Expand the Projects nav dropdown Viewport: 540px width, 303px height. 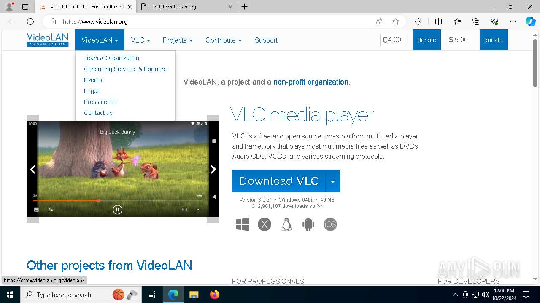[x=178, y=40]
